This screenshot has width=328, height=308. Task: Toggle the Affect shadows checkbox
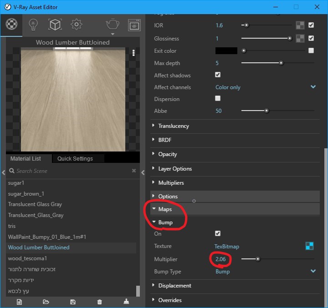pyautogui.click(x=218, y=75)
